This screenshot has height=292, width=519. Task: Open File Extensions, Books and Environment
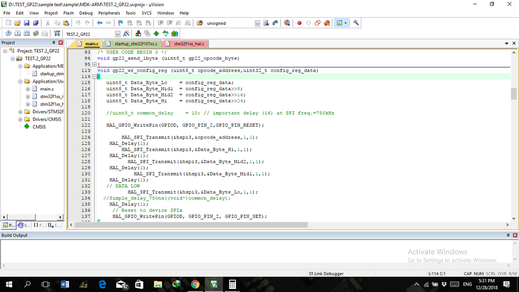pyautogui.click(x=138, y=33)
